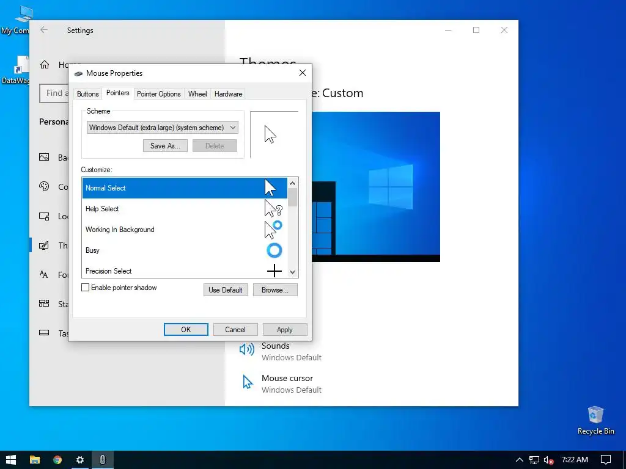Enable pointer shadow checkbox
This screenshot has height=469, width=626.
[x=85, y=288]
